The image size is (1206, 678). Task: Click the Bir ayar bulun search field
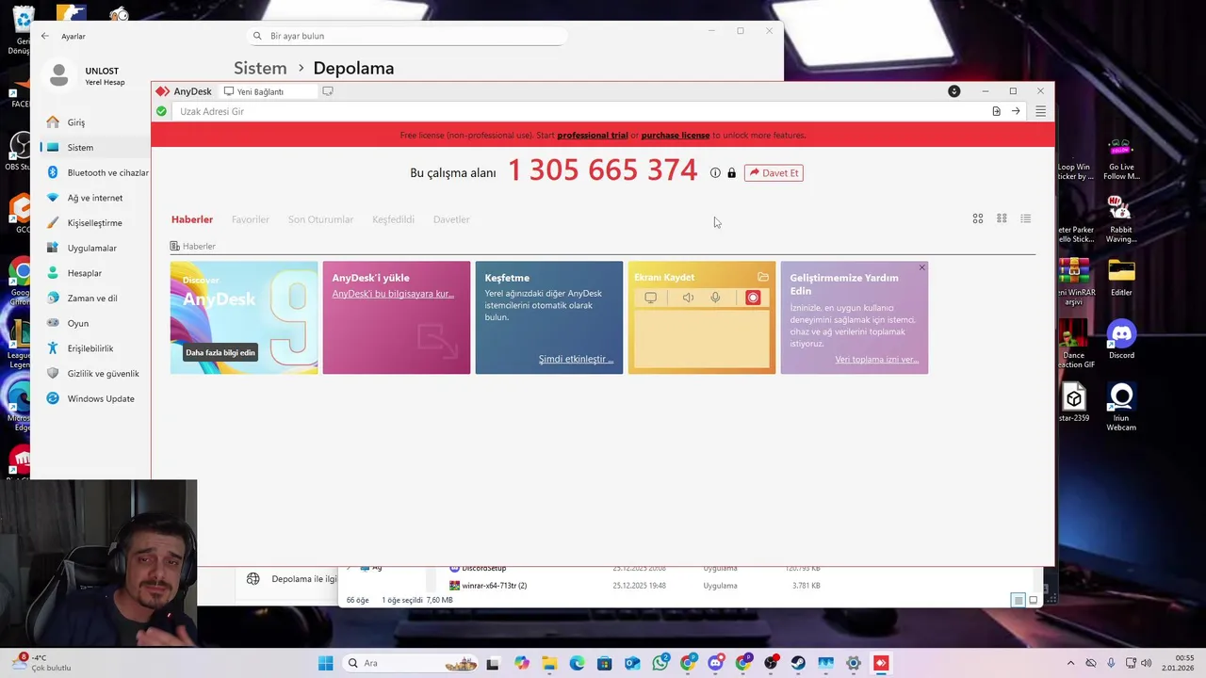[408, 36]
